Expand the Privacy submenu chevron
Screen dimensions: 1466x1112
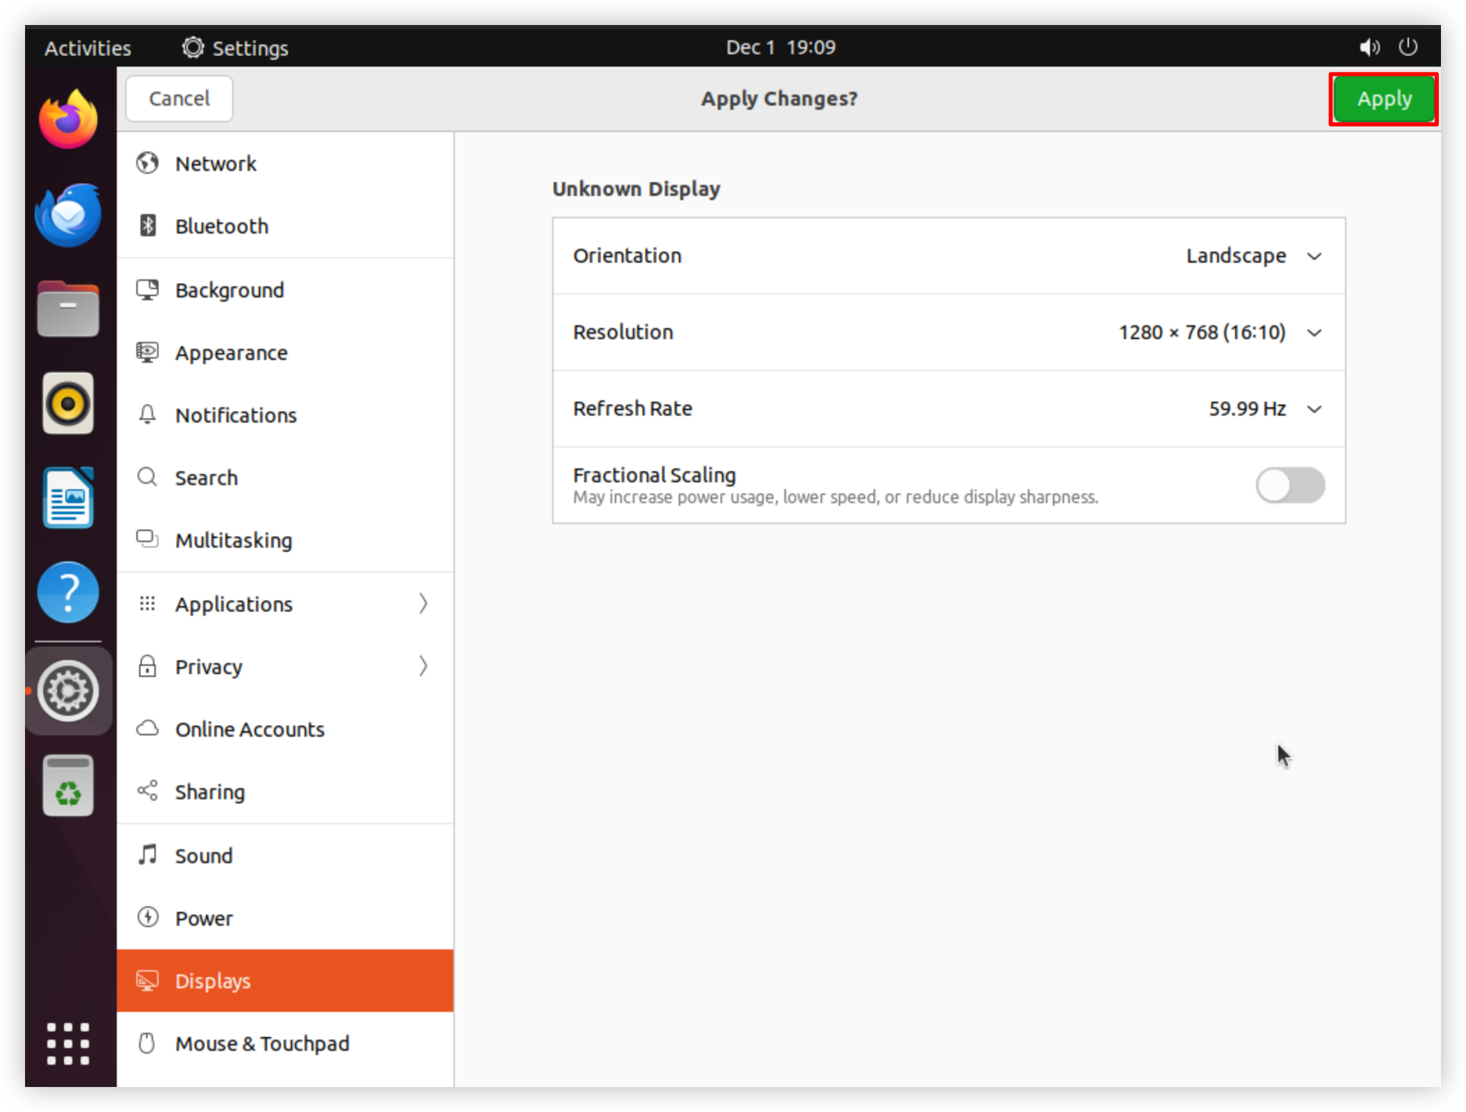coord(423,666)
